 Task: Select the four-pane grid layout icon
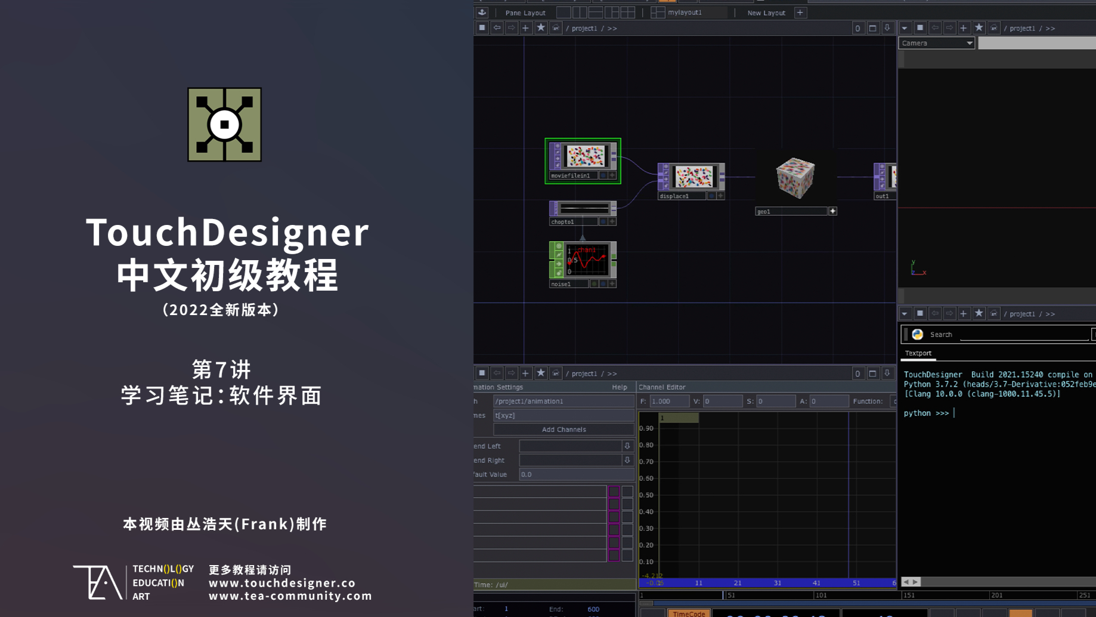pyautogui.click(x=628, y=12)
